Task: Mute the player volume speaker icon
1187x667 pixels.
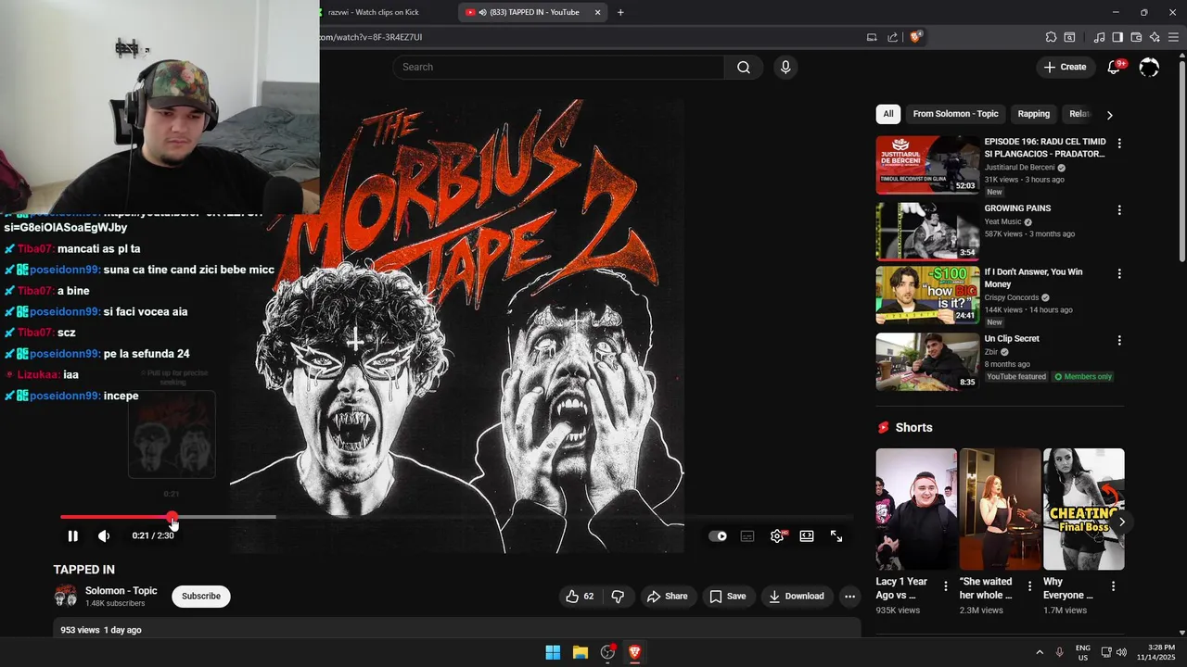Action: pos(104,535)
